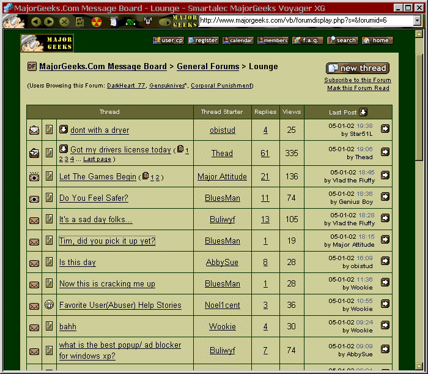
Task: Click the oval Go arrow button
Action: (x=164, y=22)
